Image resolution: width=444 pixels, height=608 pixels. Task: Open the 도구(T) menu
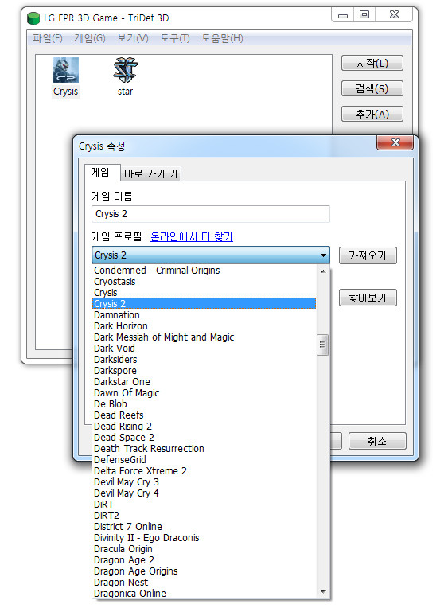click(x=175, y=38)
